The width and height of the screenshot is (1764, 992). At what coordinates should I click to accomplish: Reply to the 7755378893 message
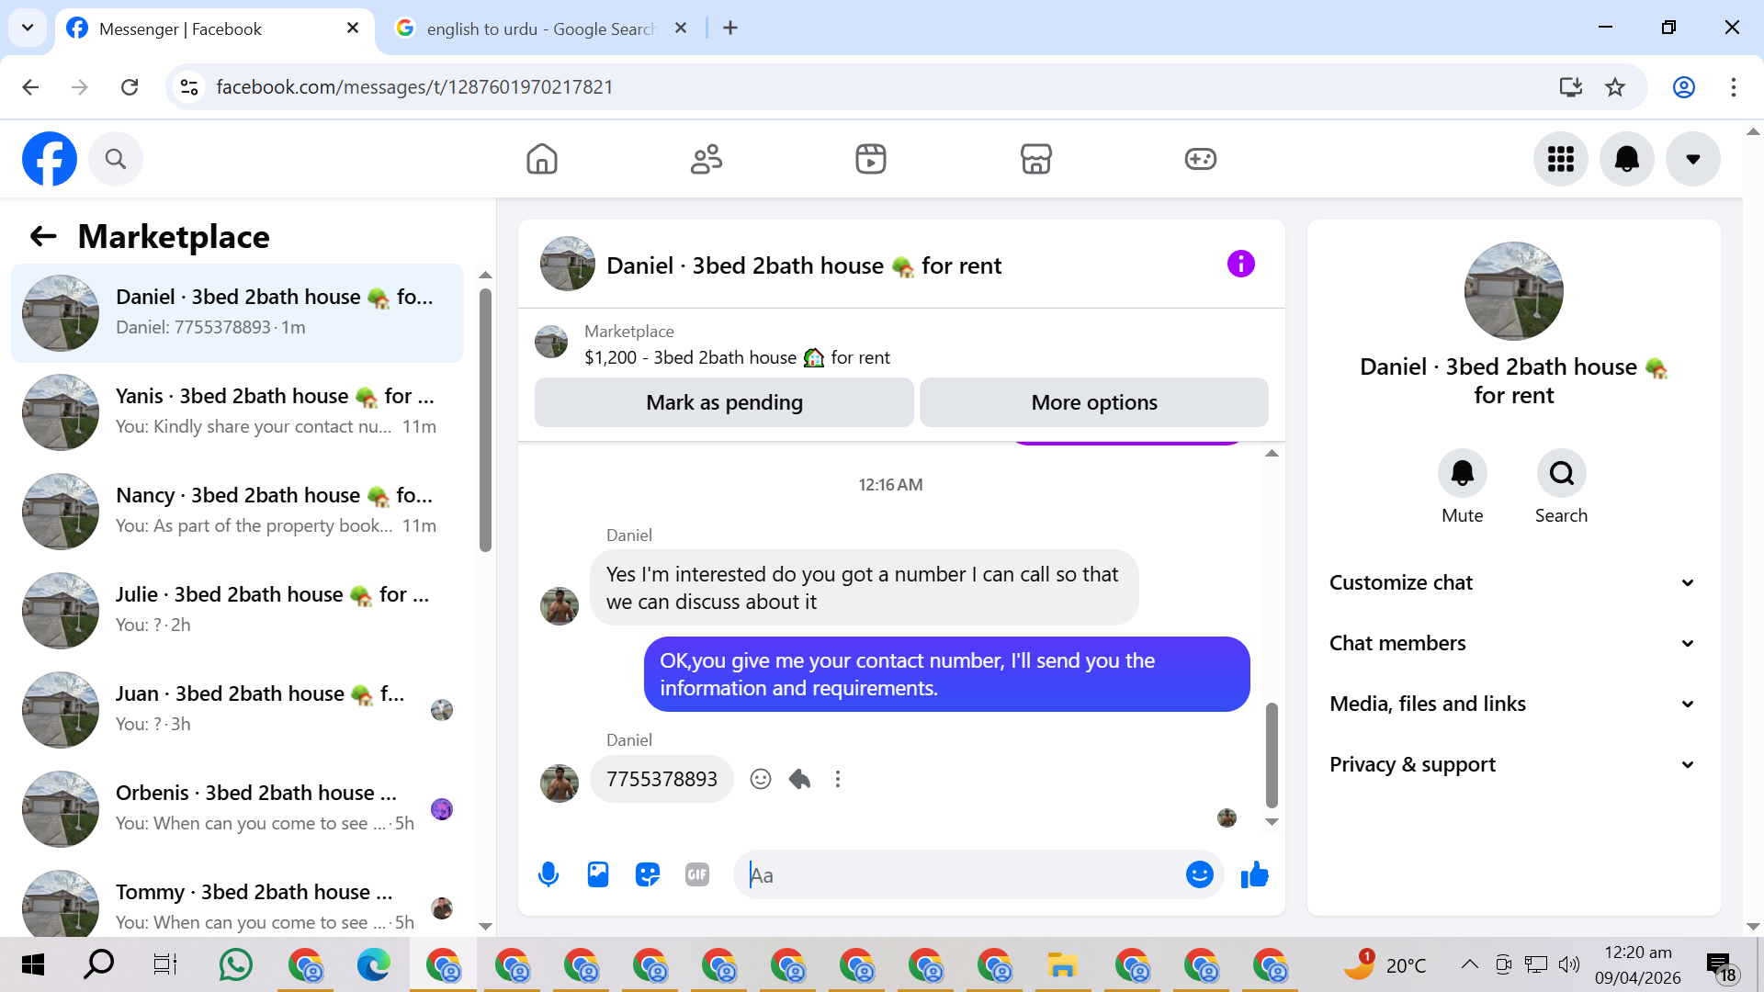(799, 779)
